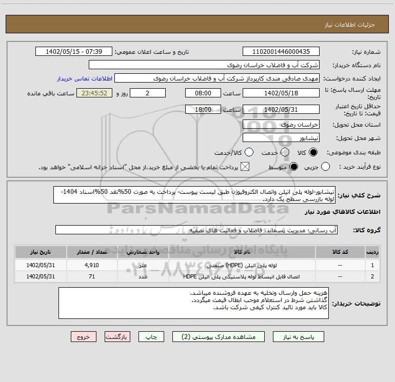Click the کد کالا column header

coord(340,252)
